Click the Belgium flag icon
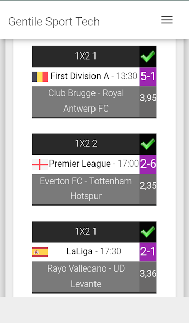The height and width of the screenshot is (323, 189). click(x=40, y=77)
